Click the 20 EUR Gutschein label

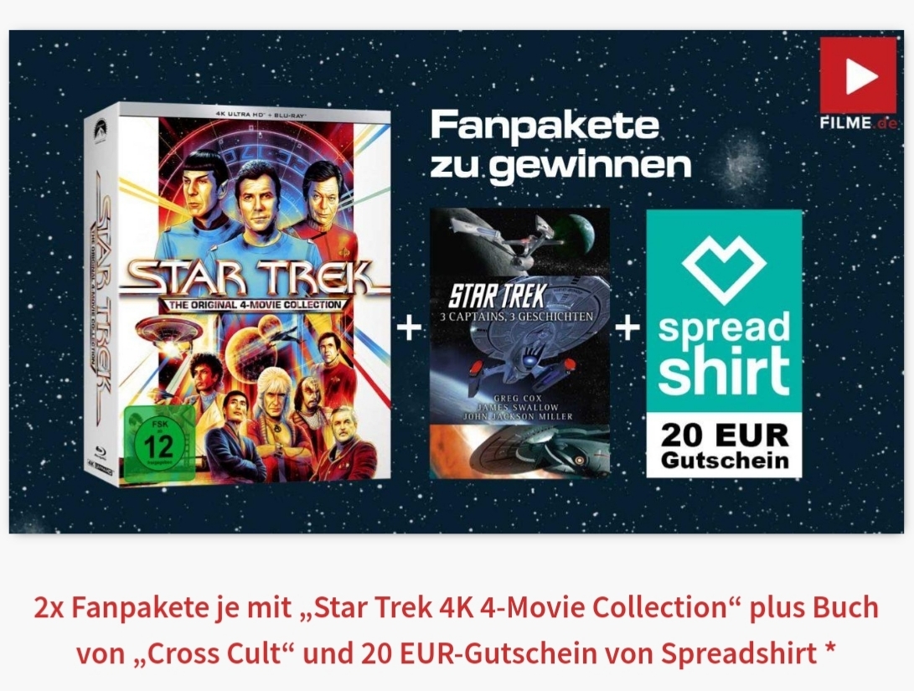pyautogui.click(x=725, y=446)
